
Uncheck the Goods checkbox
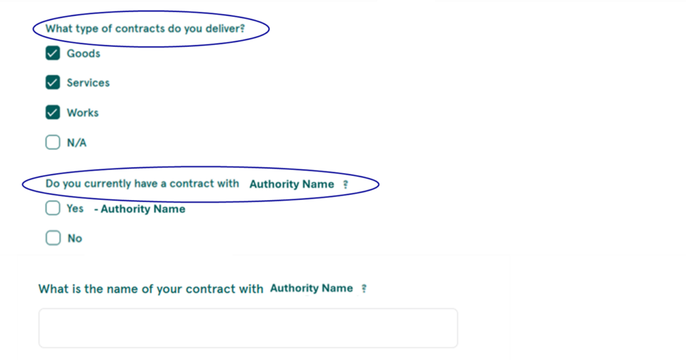pyautogui.click(x=52, y=54)
